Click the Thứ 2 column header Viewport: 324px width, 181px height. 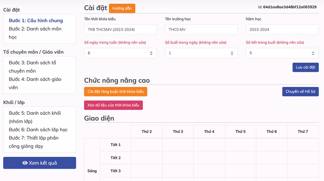147,132
